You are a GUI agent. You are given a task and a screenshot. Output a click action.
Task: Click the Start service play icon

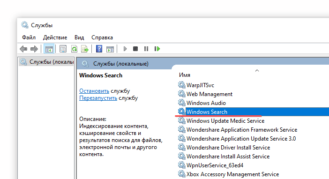(125, 49)
